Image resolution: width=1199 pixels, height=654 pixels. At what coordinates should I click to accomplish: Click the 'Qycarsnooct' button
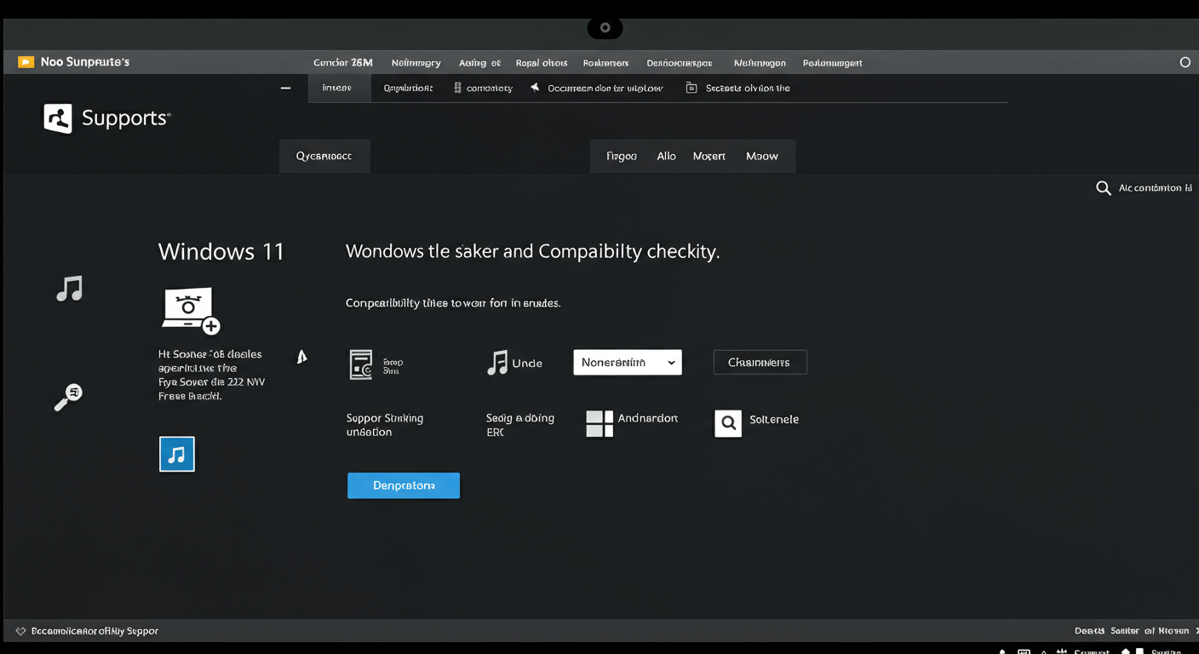(324, 157)
